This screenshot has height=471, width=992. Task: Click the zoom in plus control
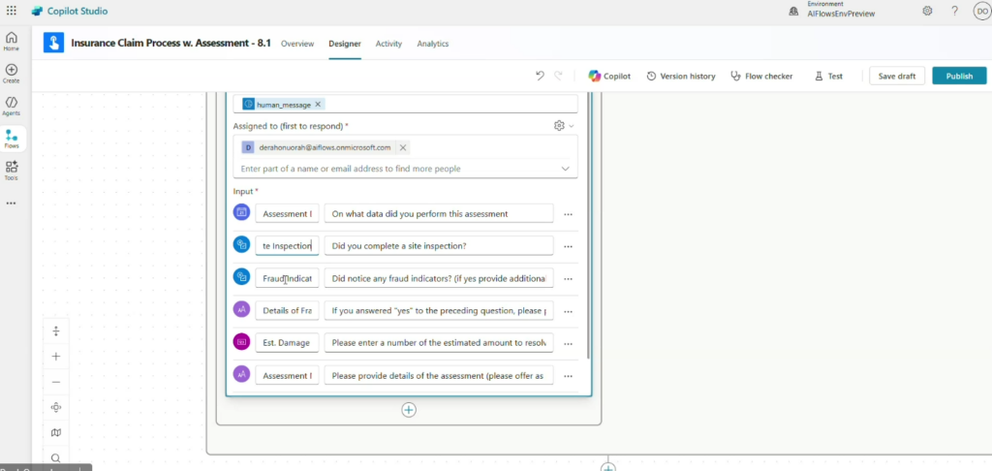point(56,357)
